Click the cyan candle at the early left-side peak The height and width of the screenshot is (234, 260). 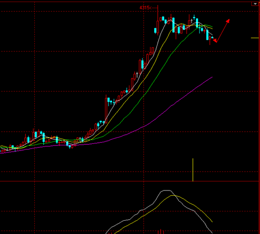point(36,135)
